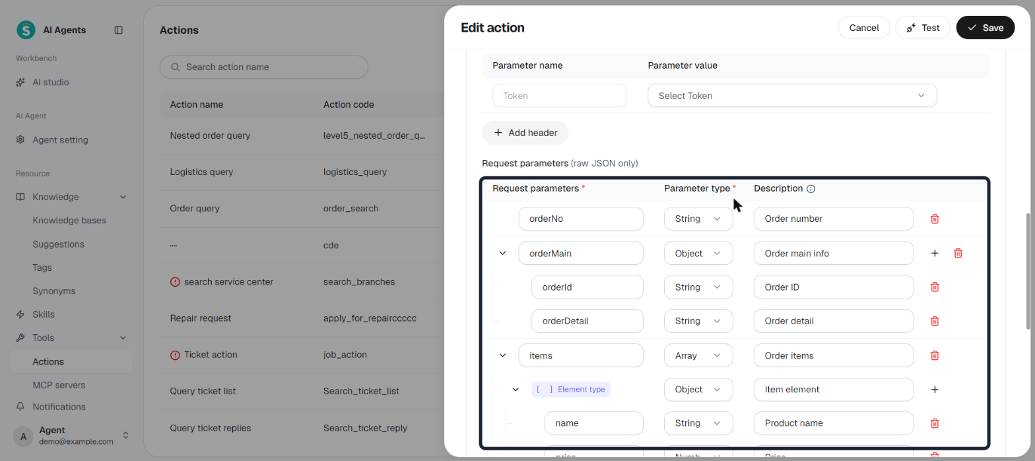Open type dropdown for orderId
Viewport: 1035px width, 461px height.
698,287
